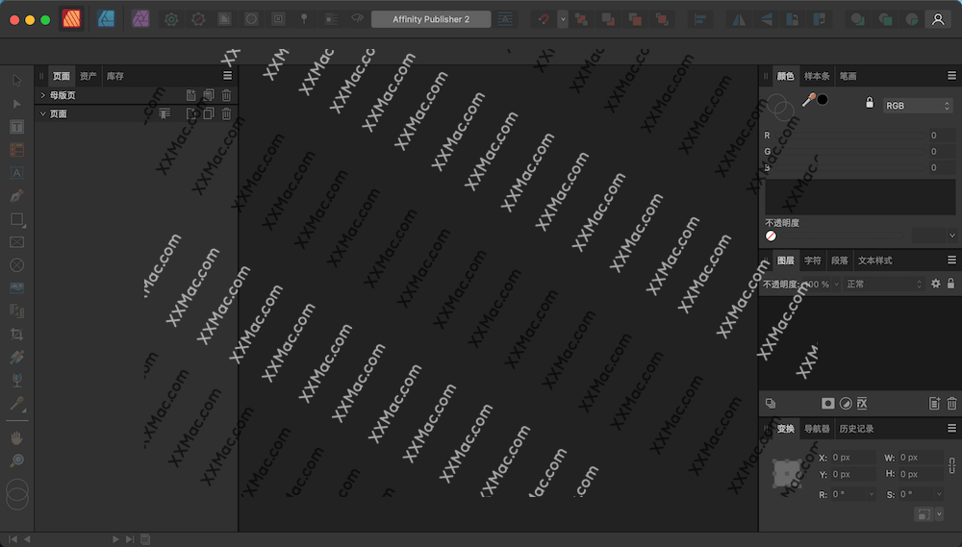Screen dimensions: 962x547
Task: Switch to the Publisher persona icon
Action: click(71, 19)
